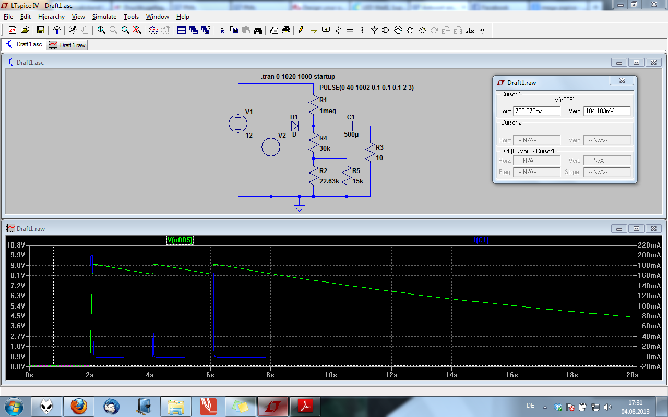Open the Hierarchy menu
Image resolution: width=668 pixels, height=417 pixels.
coord(51,17)
